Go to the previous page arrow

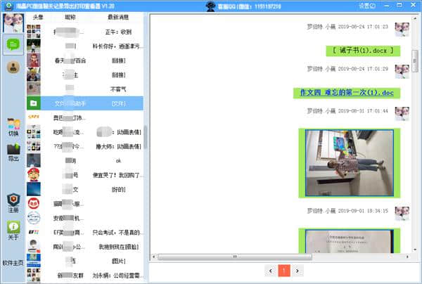tap(269, 270)
